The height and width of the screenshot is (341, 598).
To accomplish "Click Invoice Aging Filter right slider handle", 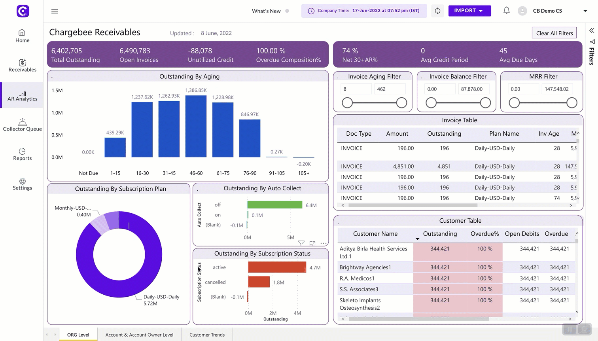I will click(401, 103).
